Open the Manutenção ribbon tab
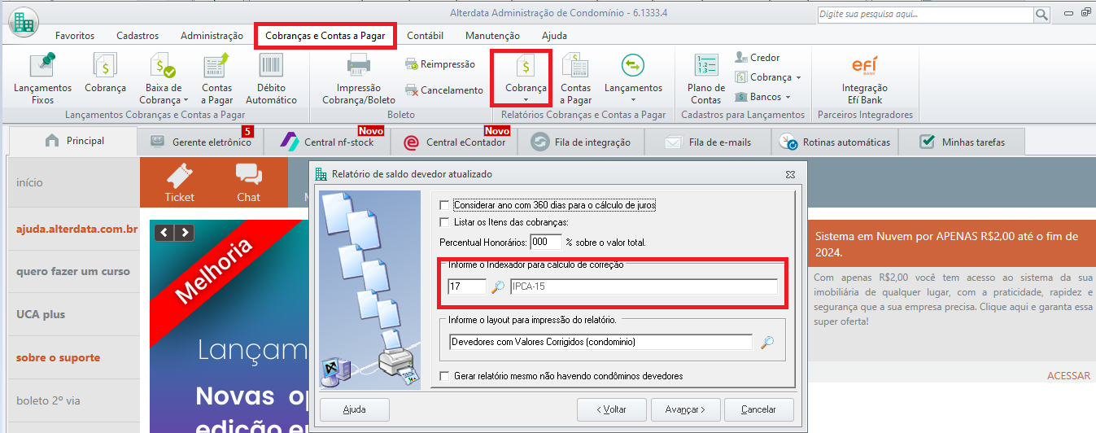1096x433 pixels. click(492, 35)
